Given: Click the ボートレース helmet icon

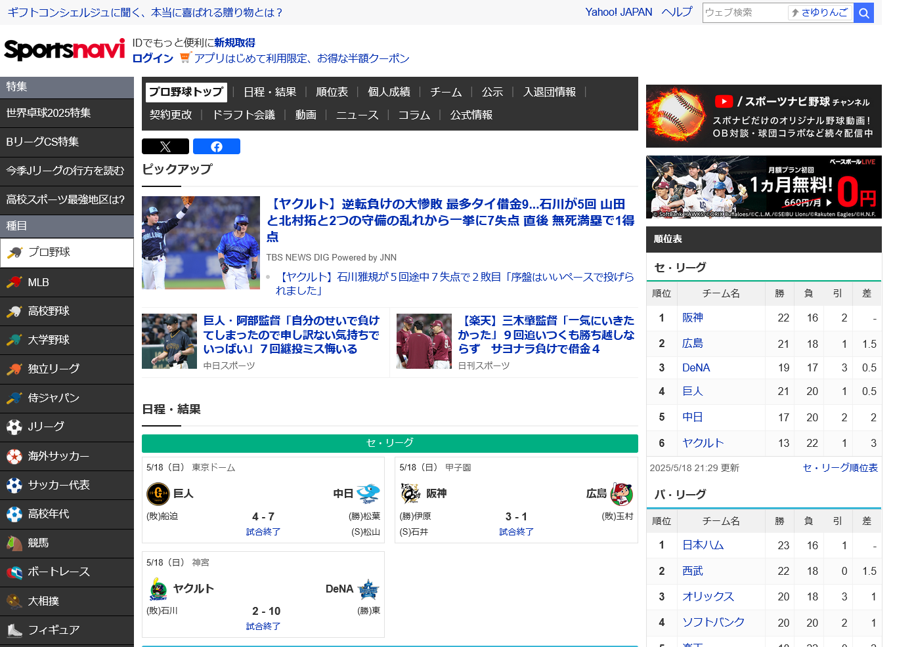Looking at the screenshot, I should pyautogui.click(x=14, y=572).
